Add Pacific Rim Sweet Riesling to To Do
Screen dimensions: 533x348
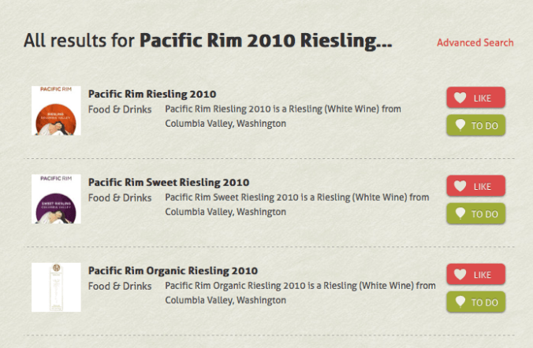tap(475, 213)
